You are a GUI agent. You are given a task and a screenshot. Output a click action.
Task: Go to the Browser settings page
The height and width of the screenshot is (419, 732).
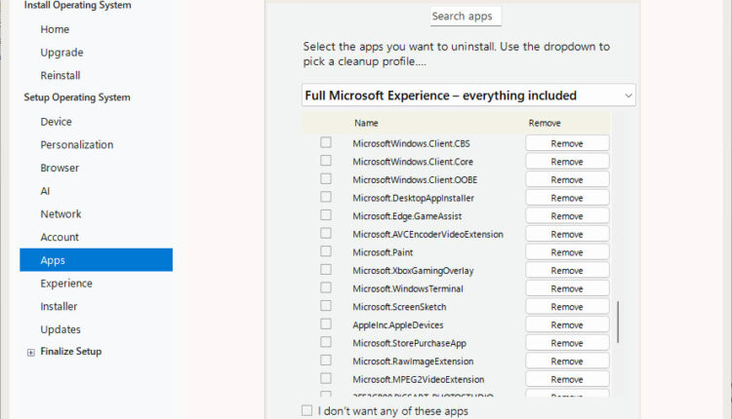60,168
